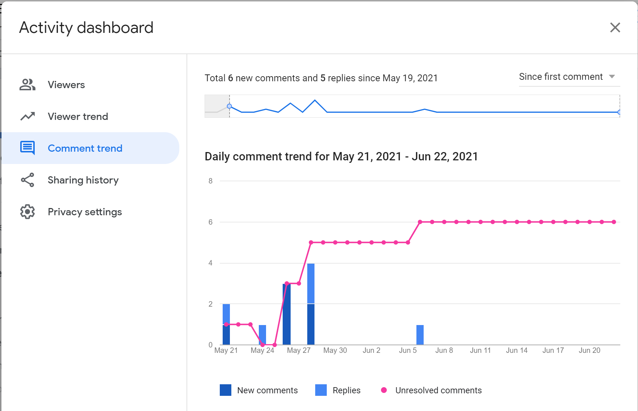This screenshot has height=411, width=638.
Task: Click the tallest bar on the chart
Action: (311, 304)
